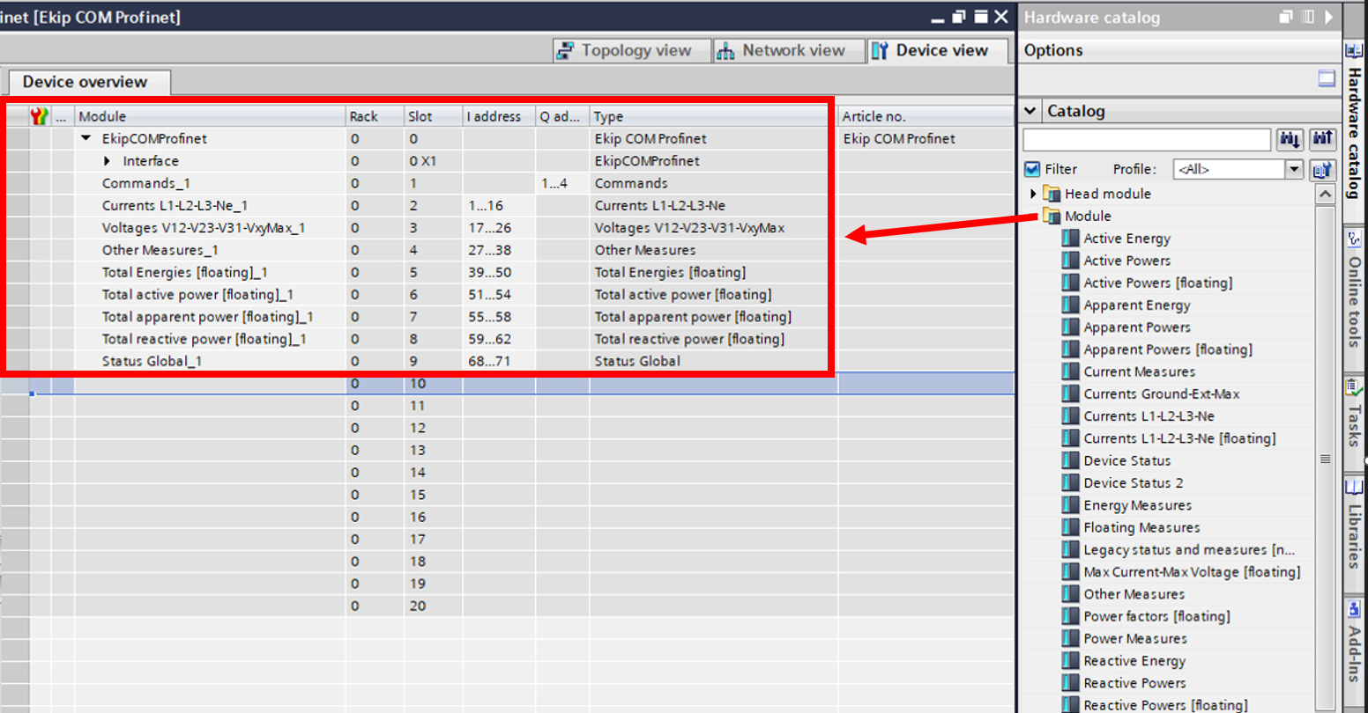The image size is (1368, 713).
Task: Click the Active Energy module icon
Action: (x=1070, y=239)
